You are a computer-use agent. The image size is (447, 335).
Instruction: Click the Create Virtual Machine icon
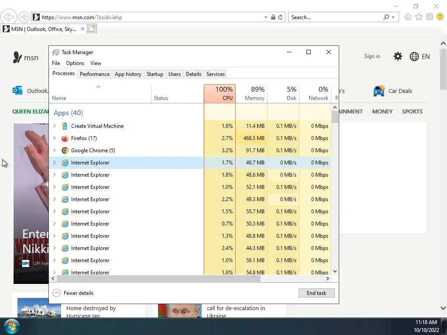pyautogui.click(x=65, y=126)
